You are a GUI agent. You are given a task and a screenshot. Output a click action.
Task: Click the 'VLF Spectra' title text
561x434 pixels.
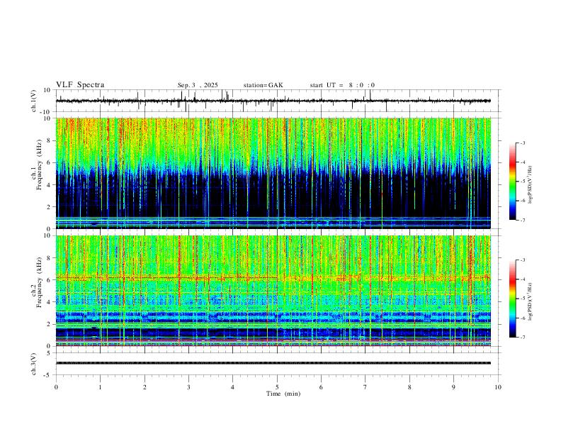click(80, 85)
